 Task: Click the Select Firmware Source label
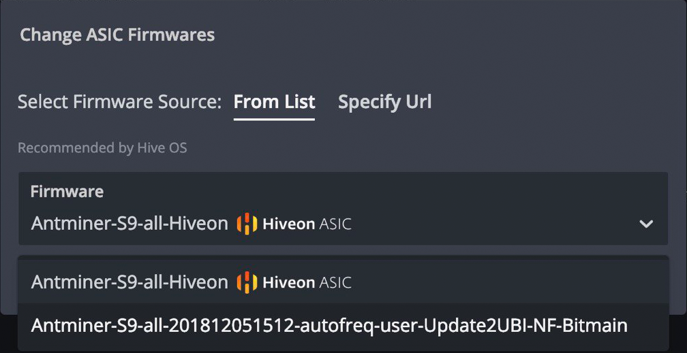pos(119,102)
